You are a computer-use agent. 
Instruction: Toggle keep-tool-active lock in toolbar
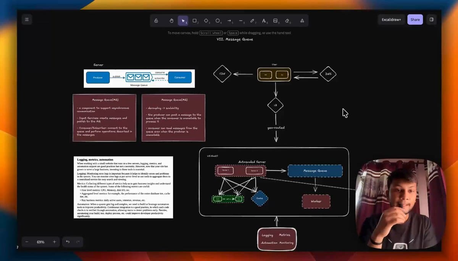[x=156, y=21]
